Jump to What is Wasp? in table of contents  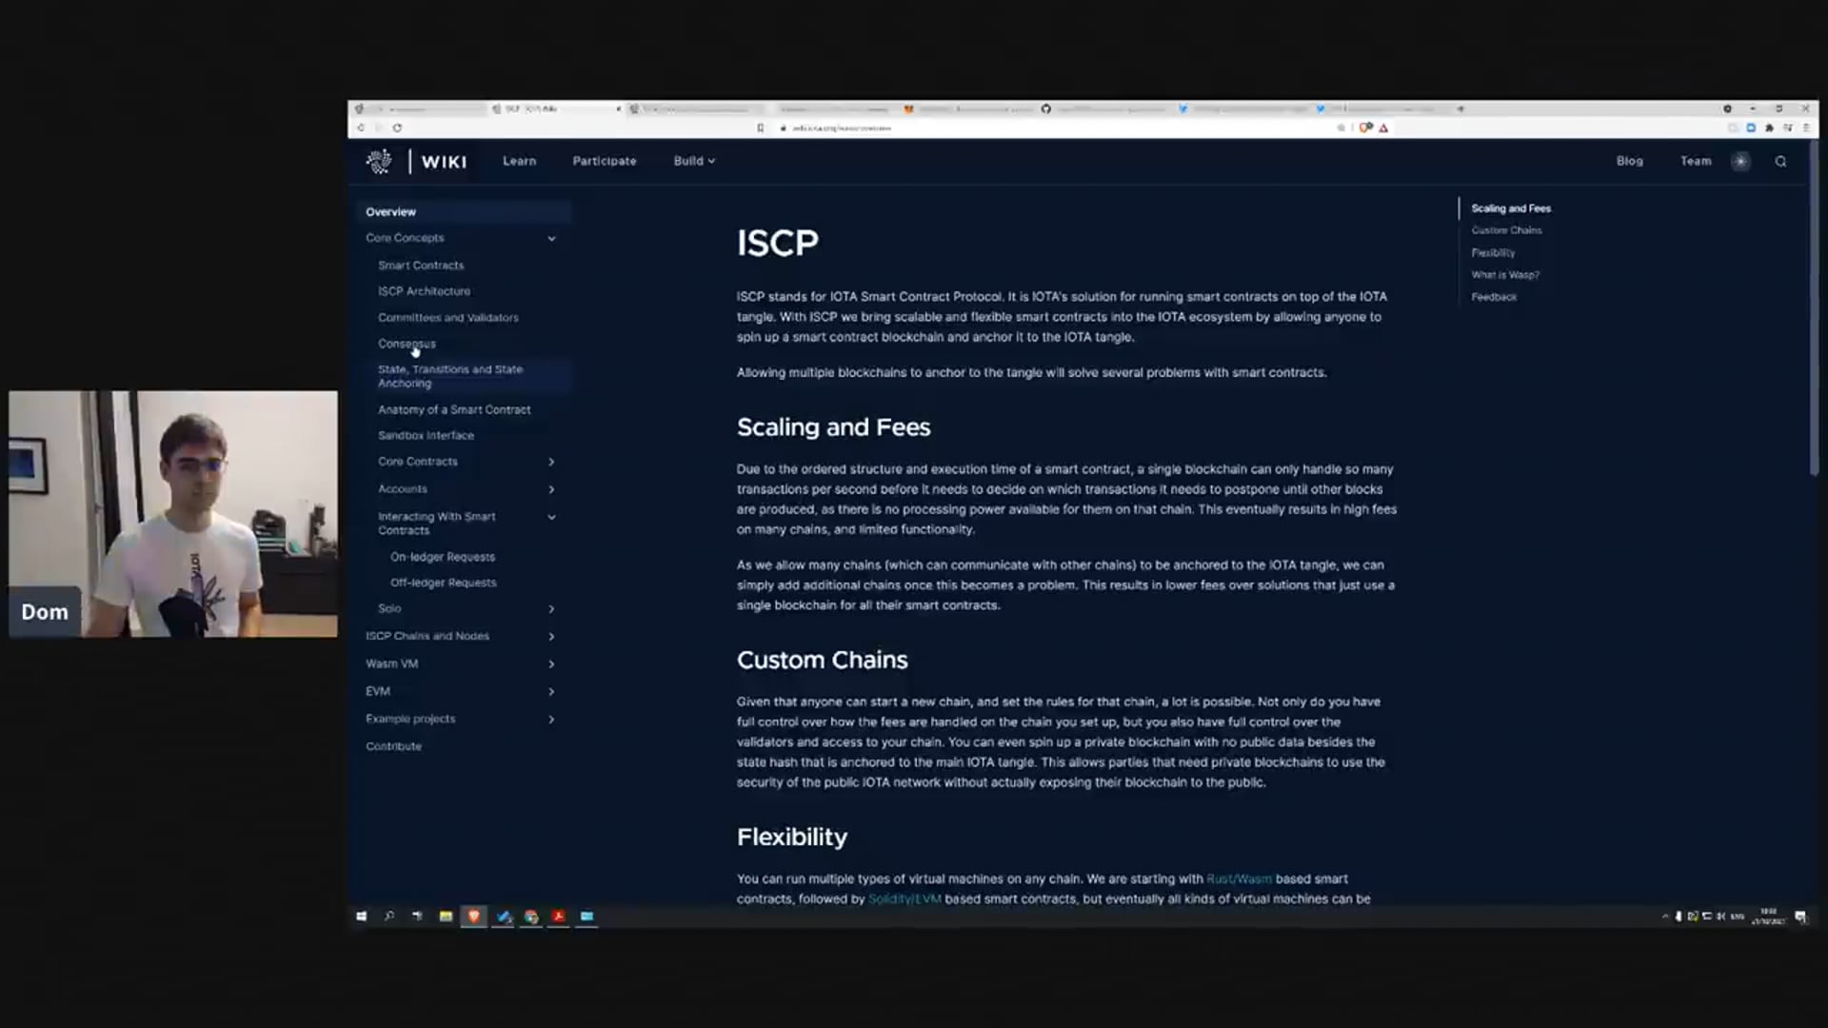[x=1504, y=275]
